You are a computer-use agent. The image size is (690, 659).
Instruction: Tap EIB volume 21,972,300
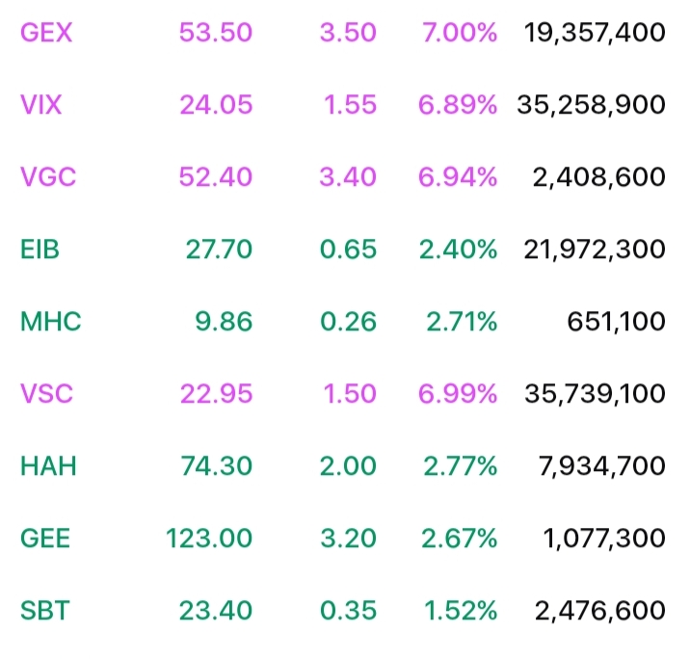click(595, 250)
